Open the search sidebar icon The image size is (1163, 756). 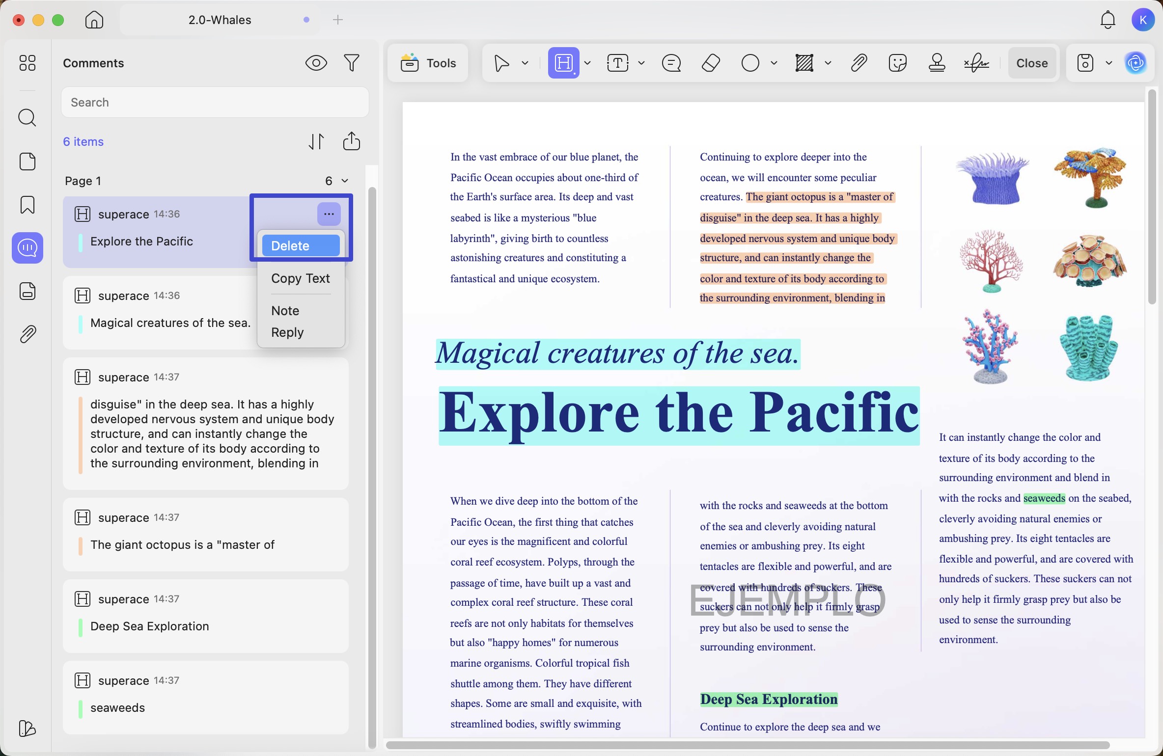click(x=28, y=118)
